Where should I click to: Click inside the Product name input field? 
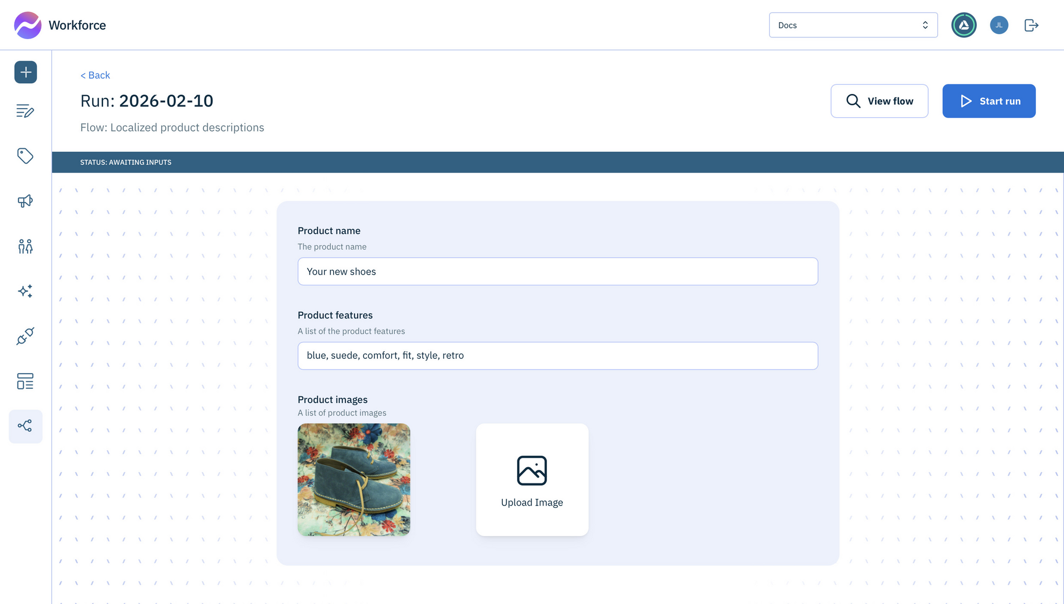click(x=557, y=271)
